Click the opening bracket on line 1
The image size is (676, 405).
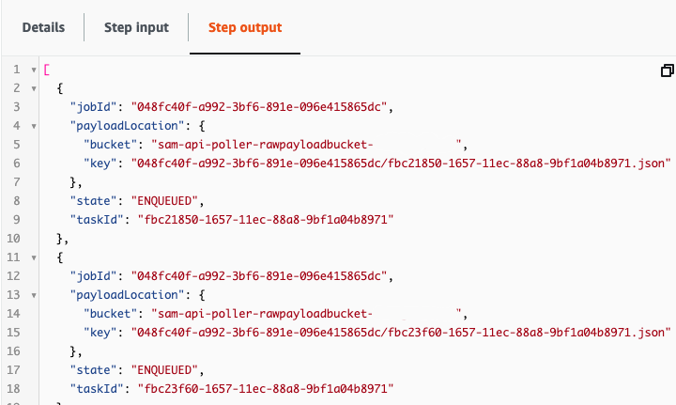[x=47, y=70]
